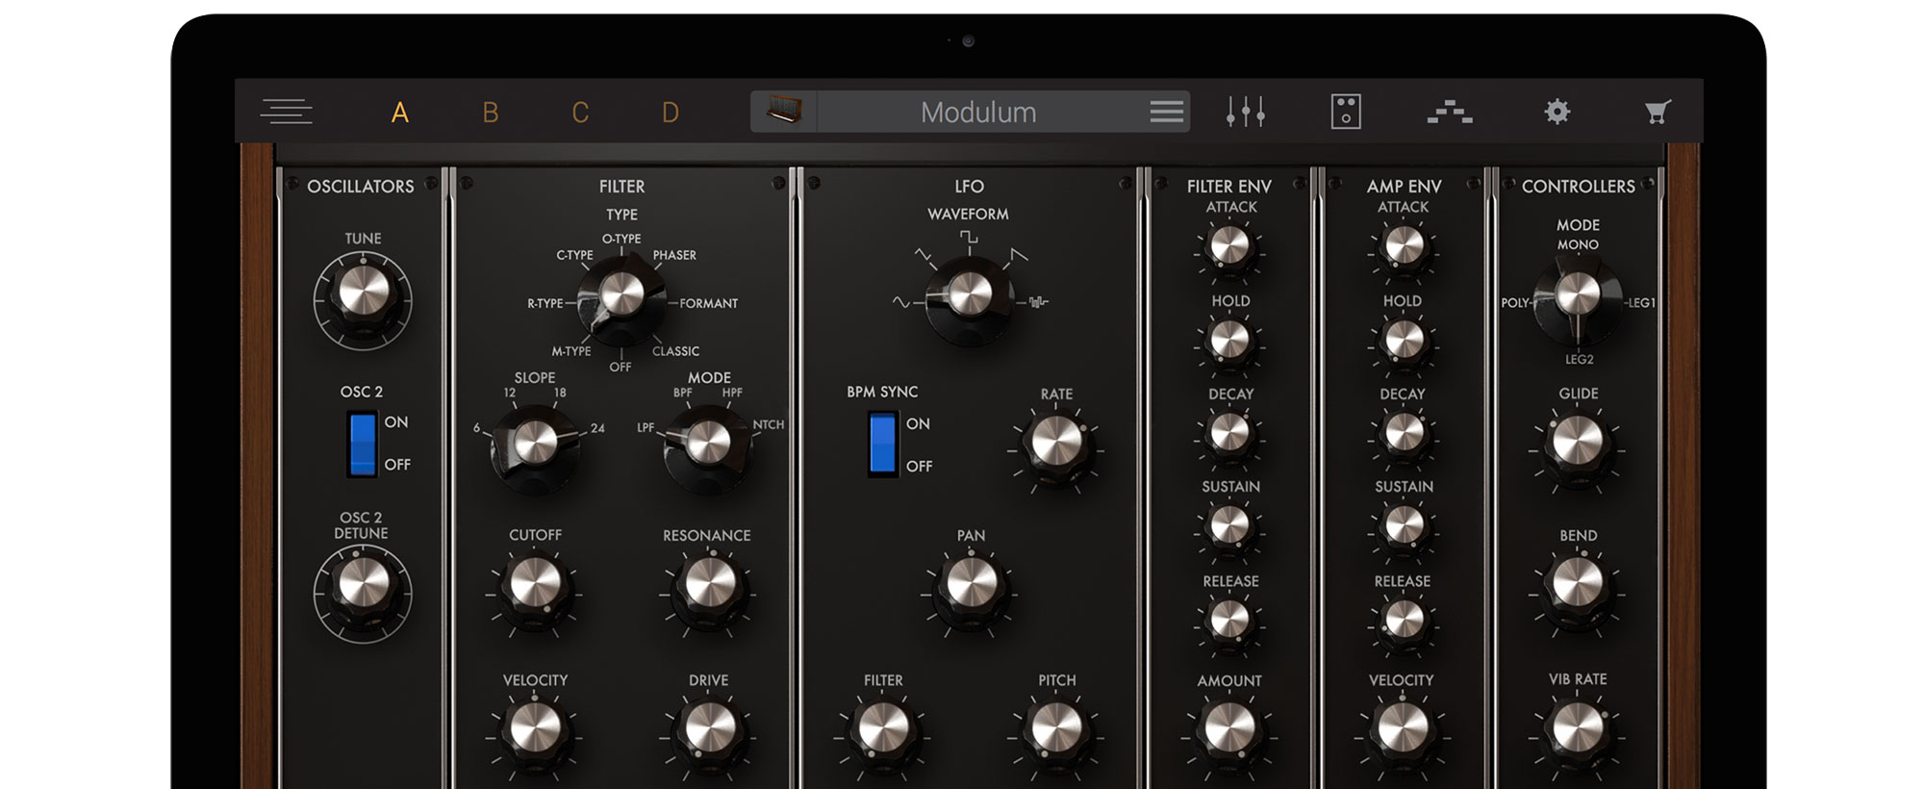
Task: Click the LFO RATE knob
Action: 1056,445
